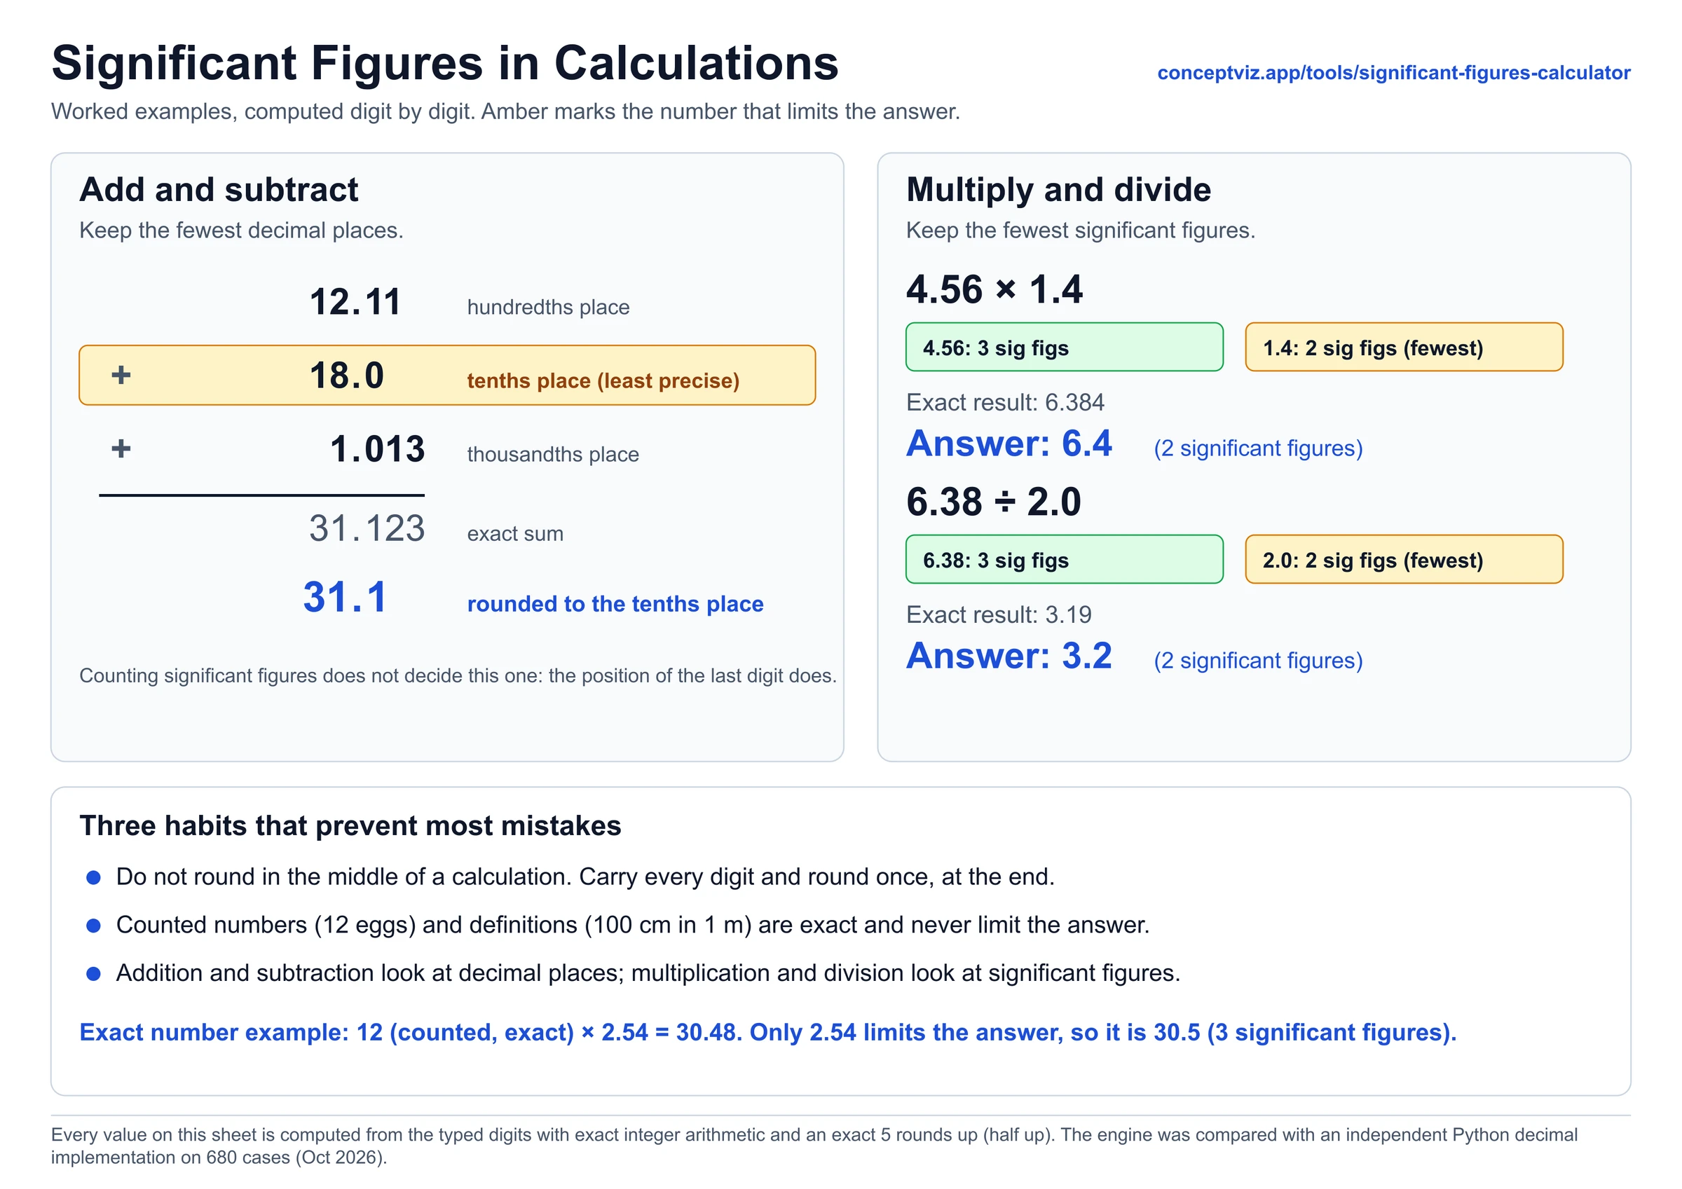
Task: Click the 'Multiply and divide' heading
Action: [x=1058, y=189]
